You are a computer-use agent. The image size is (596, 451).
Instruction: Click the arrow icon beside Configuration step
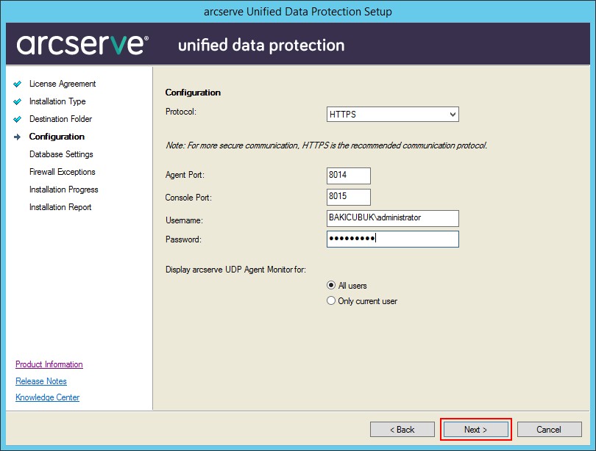click(x=18, y=137)
